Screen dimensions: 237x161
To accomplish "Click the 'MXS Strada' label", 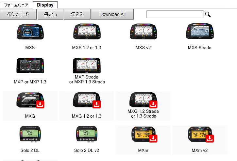I will (x=200, y=48).
